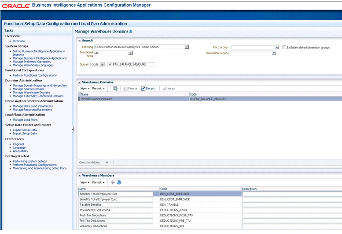Collapse the Tasks pane using splitter arrow
Screen dimensions: 342x234
coord(73,129)
